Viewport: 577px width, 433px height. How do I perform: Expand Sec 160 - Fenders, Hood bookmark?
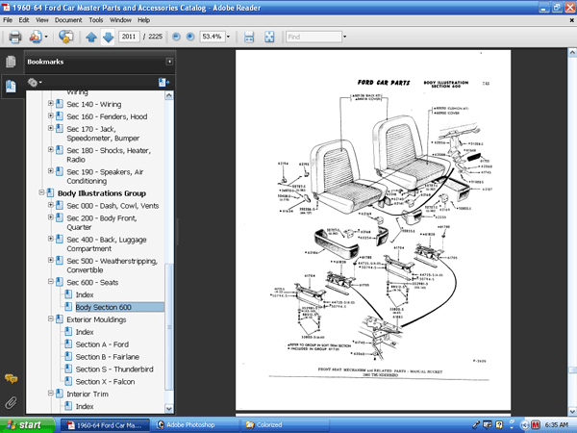[51, 115]
